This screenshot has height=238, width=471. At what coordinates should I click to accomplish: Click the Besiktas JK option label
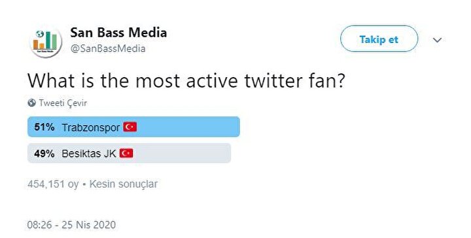[x=89, y=154]
